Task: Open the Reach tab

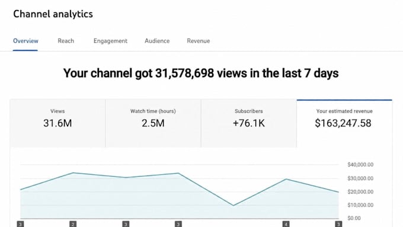Action: pos(66,41)
